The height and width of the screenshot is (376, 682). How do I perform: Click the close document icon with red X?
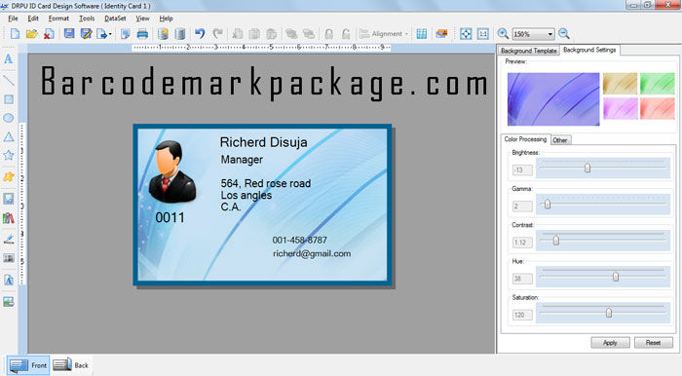pos(49,34)
